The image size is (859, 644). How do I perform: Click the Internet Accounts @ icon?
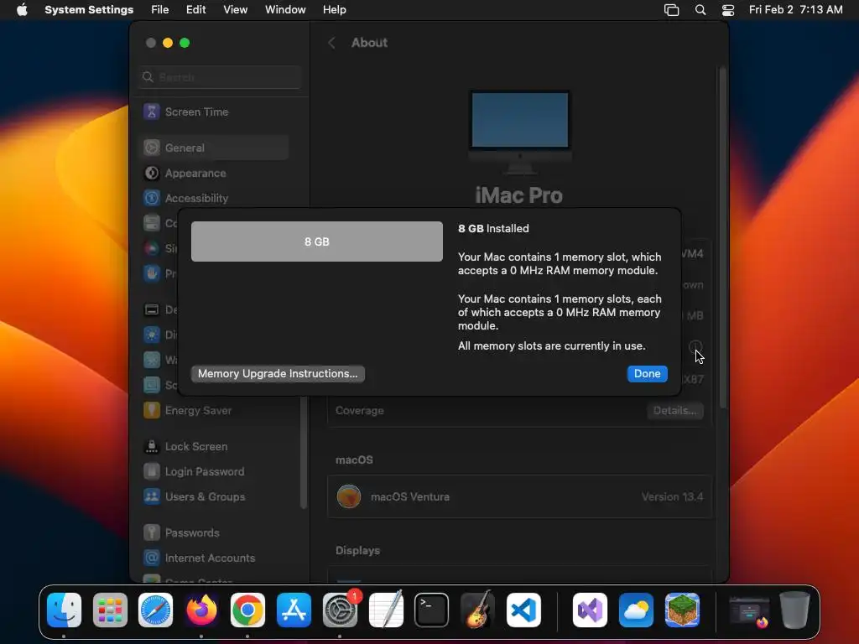152,558
